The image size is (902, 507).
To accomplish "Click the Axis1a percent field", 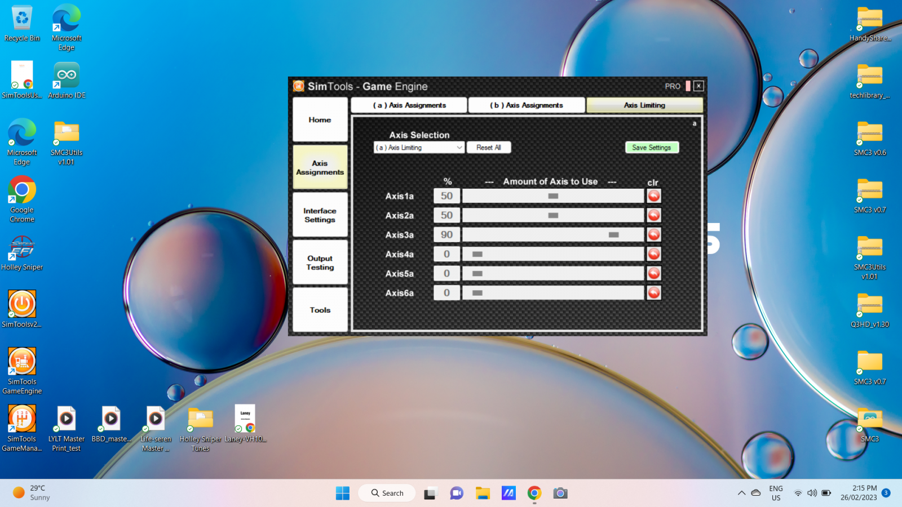I will (x=446, y=196).
